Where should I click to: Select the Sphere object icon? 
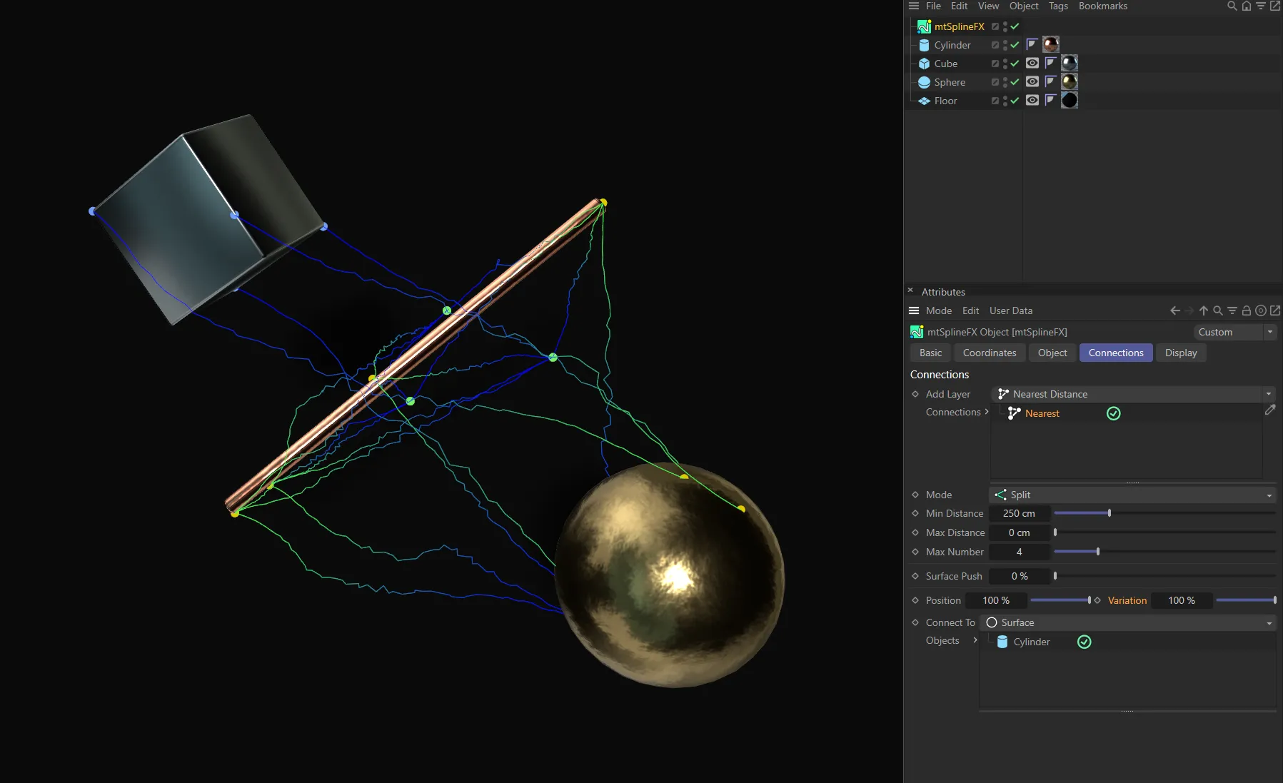click(924, 82)
